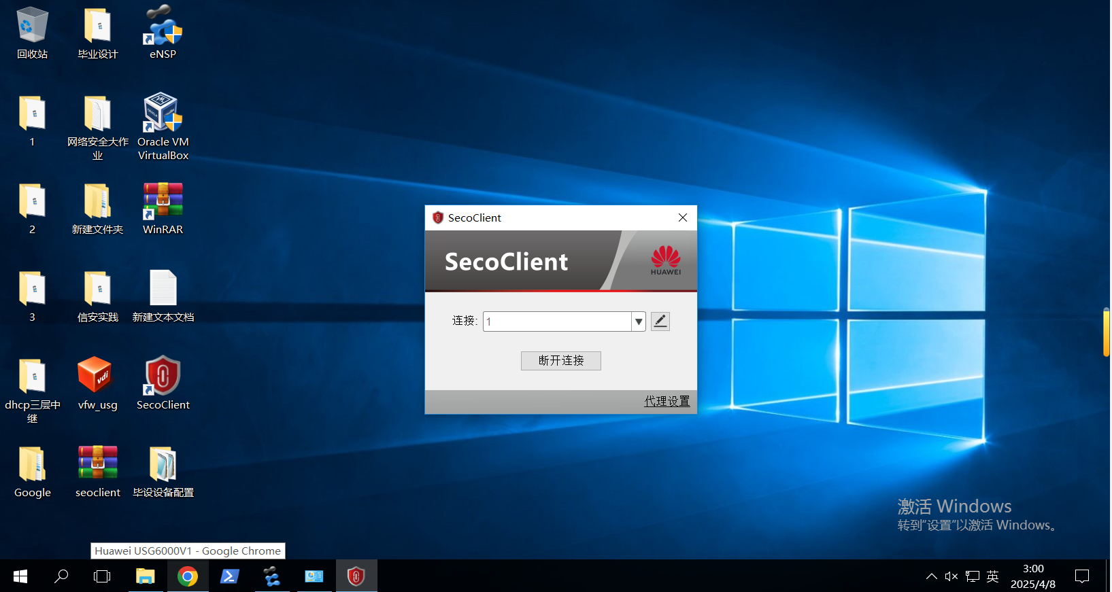The height and width of the screenshot is (592, 1112).
Task: Open the 代理设置 proxy settings link
Action: pos(667,402)
